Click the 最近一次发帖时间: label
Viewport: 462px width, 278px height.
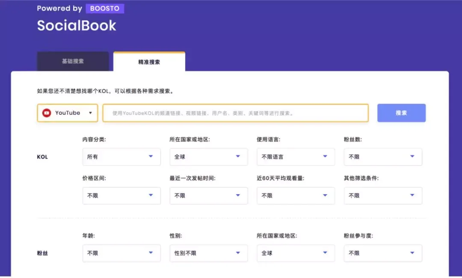click(192, 178)
